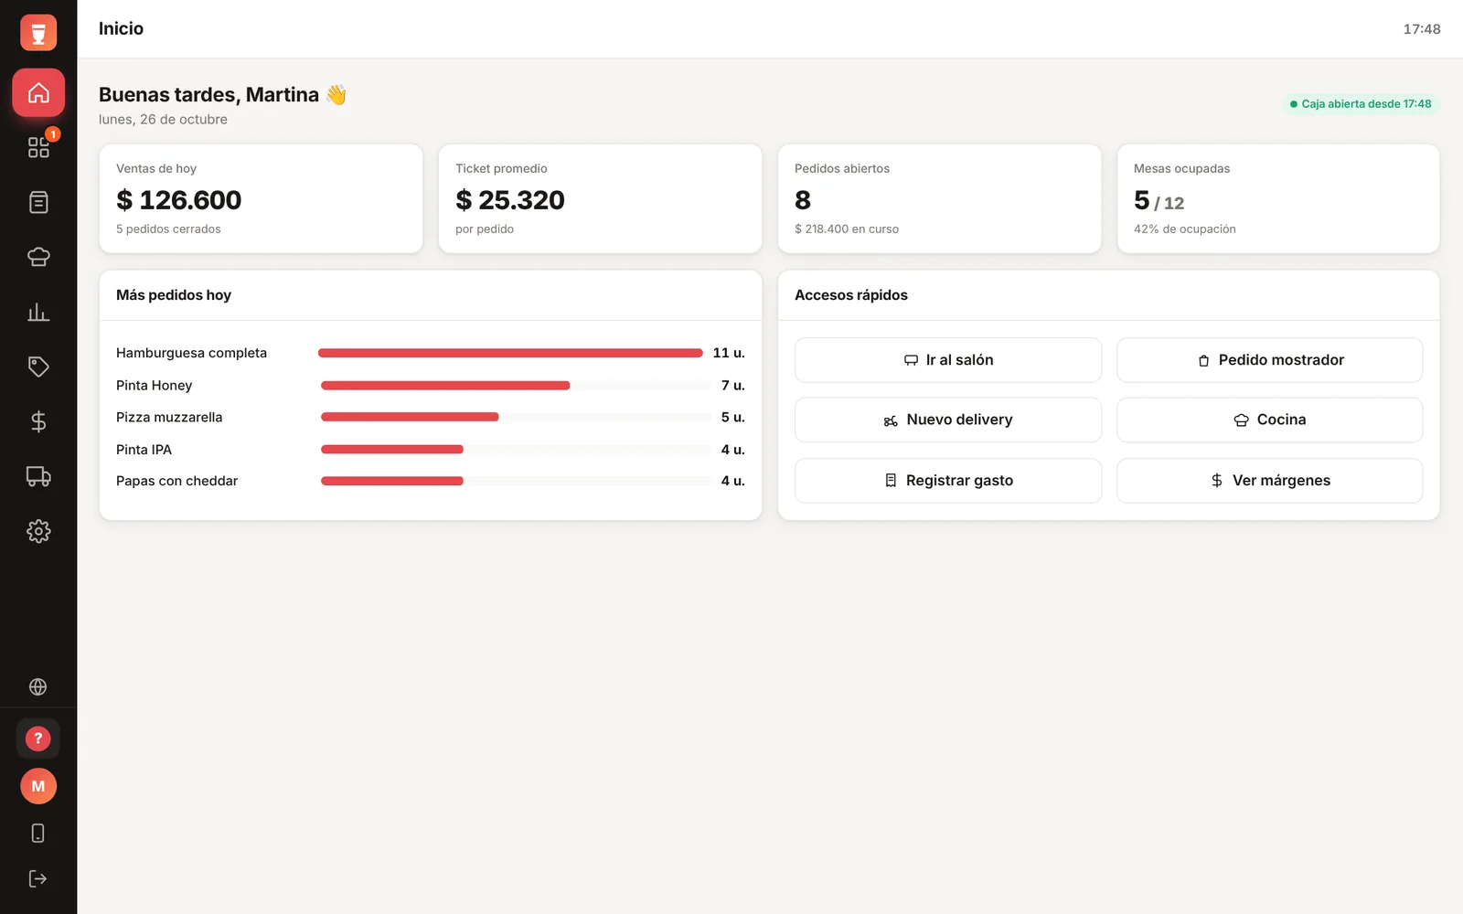This screenshot has width=1463, height=914.
Task: Open the Pedidos abiertos card
Action: [x=939, y=198]
